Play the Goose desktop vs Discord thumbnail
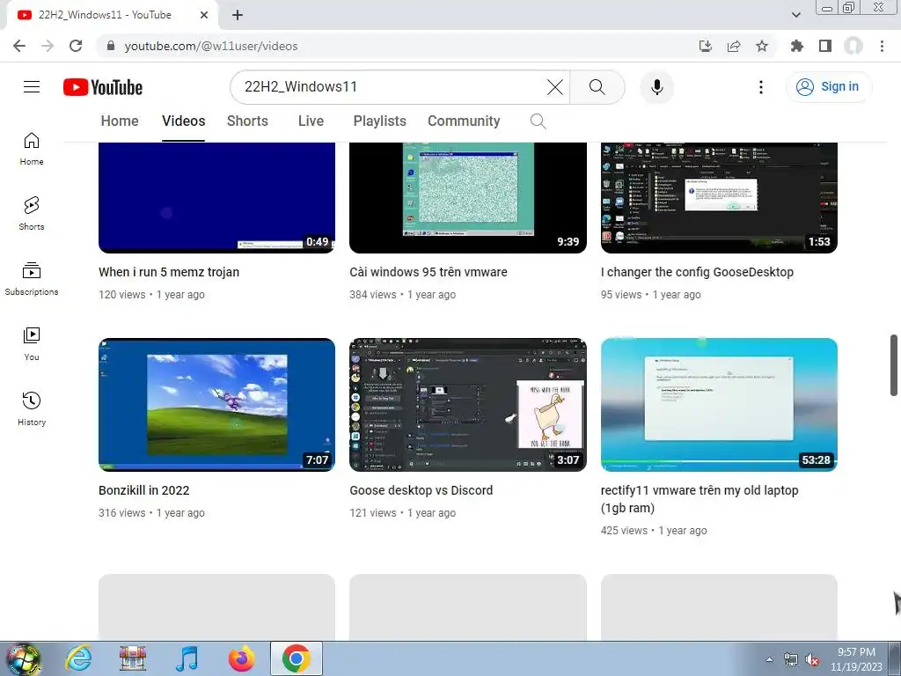The image size is (901, 676). point(468,405)
